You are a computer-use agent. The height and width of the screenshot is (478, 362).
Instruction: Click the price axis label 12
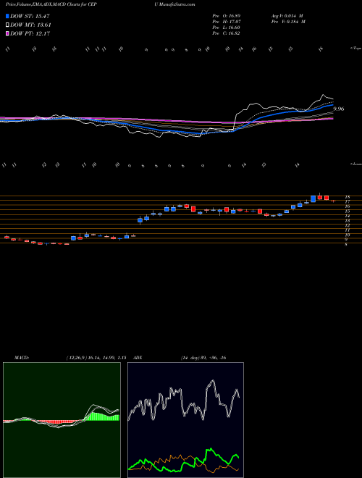(347, 225)
